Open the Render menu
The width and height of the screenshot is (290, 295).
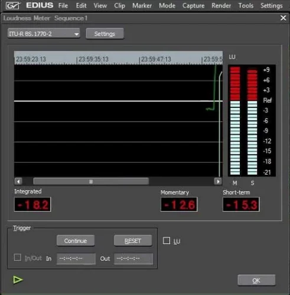[221, 6]
